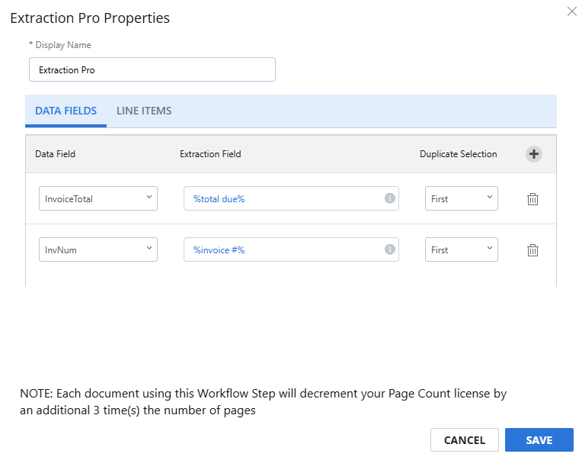The image size is (582, 457).
Task: Show info for the %invoice #% extraction field
Action: (389, 249)
